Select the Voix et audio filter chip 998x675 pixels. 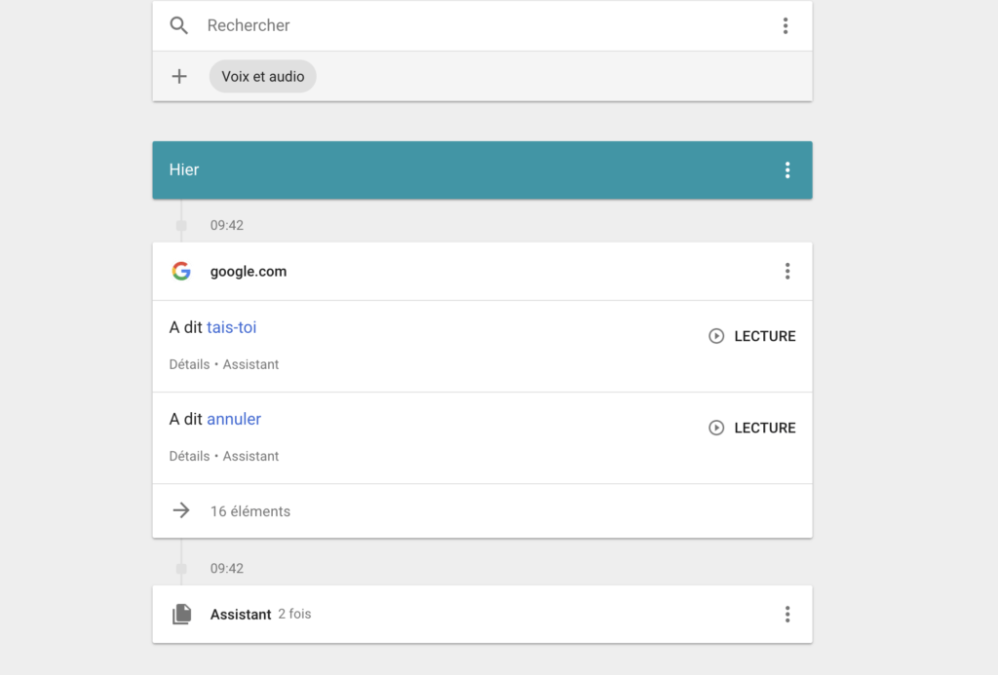263,76
